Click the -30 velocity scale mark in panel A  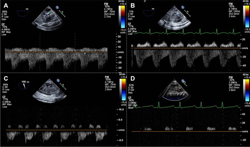(119, 68)
